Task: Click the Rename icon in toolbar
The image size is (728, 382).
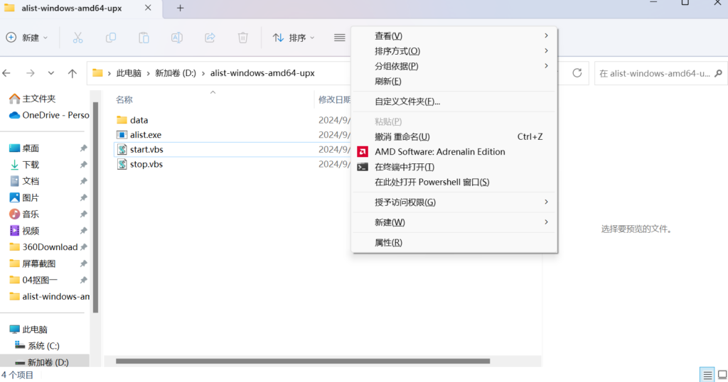Action: pos(177,38)
